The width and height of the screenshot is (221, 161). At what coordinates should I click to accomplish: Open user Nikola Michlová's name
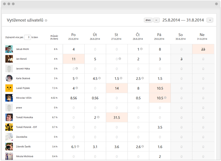click(x=25, y=156)
